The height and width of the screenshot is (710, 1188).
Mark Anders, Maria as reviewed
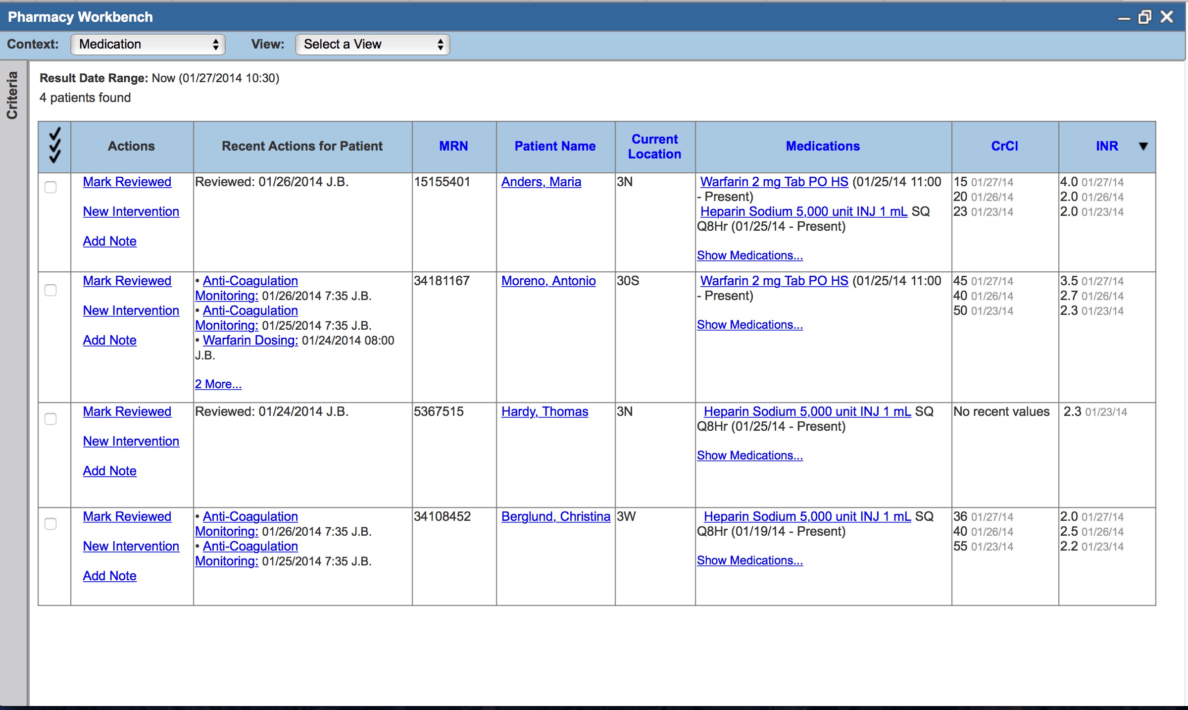pyautogui.click(x=127, y=182)
